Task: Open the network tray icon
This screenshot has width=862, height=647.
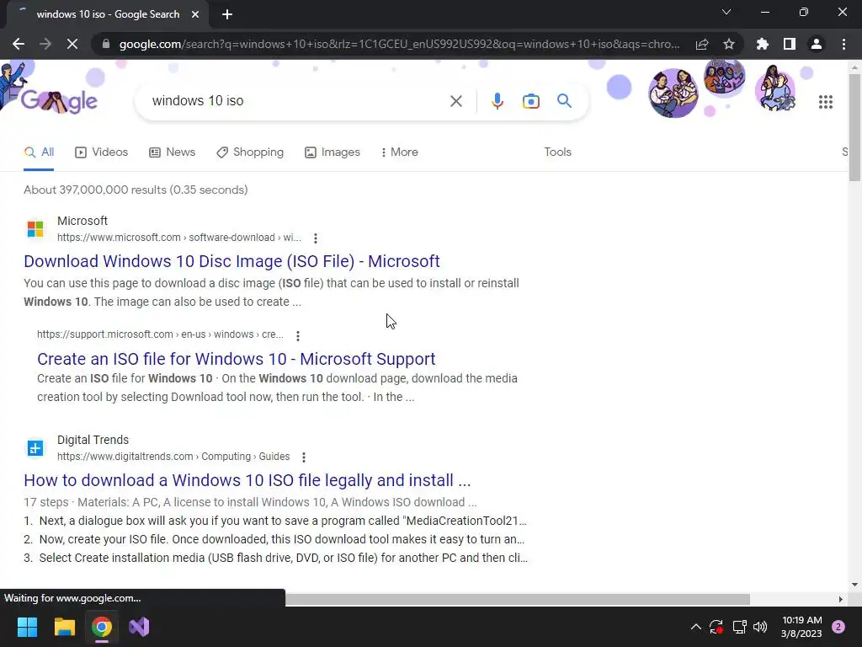Action: [x=739, y=627]
